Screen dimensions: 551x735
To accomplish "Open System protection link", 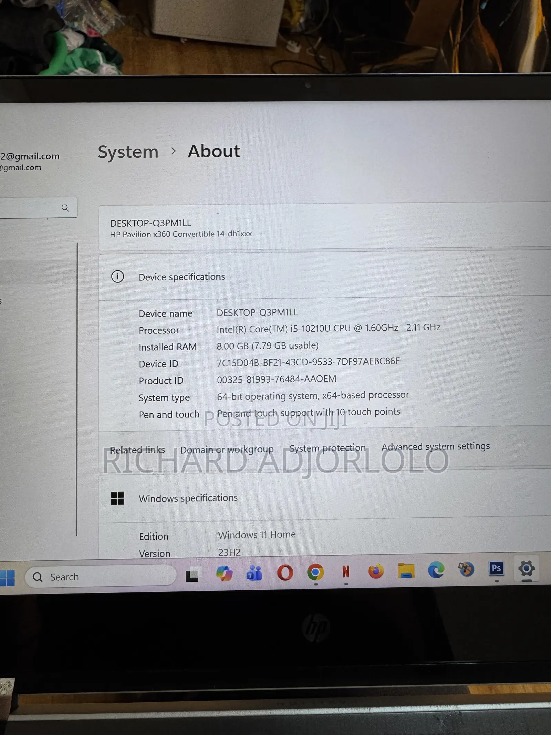I will (327, 448).
